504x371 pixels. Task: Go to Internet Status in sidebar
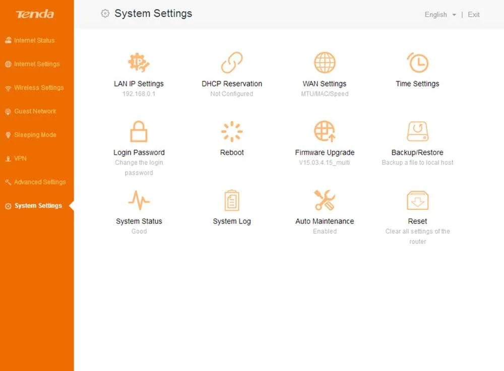pyautogui.click(x=34, y=40)
